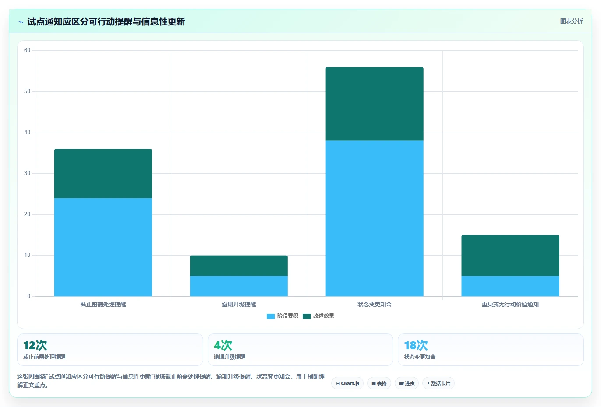Click the lightning icon beside the chart title
The width and height of the screenshot is (601, 407).
21,22
